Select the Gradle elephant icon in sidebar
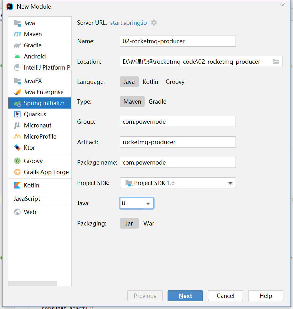Image resolution: width=293 pixels, height=309 pixels. [x=17, y=45]
